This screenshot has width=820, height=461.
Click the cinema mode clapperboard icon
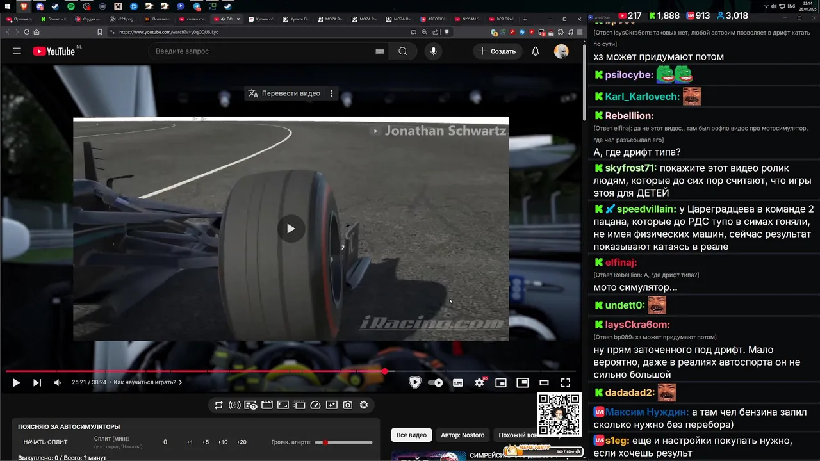point(267,405)
